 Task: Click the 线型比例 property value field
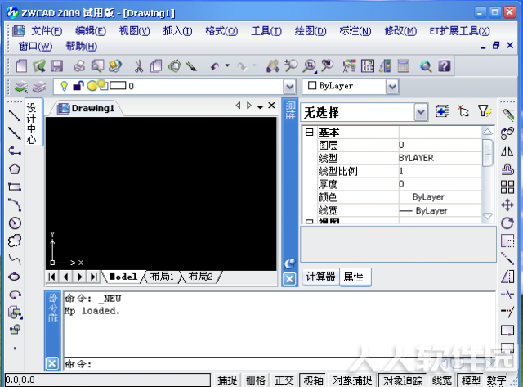[440, 171]
